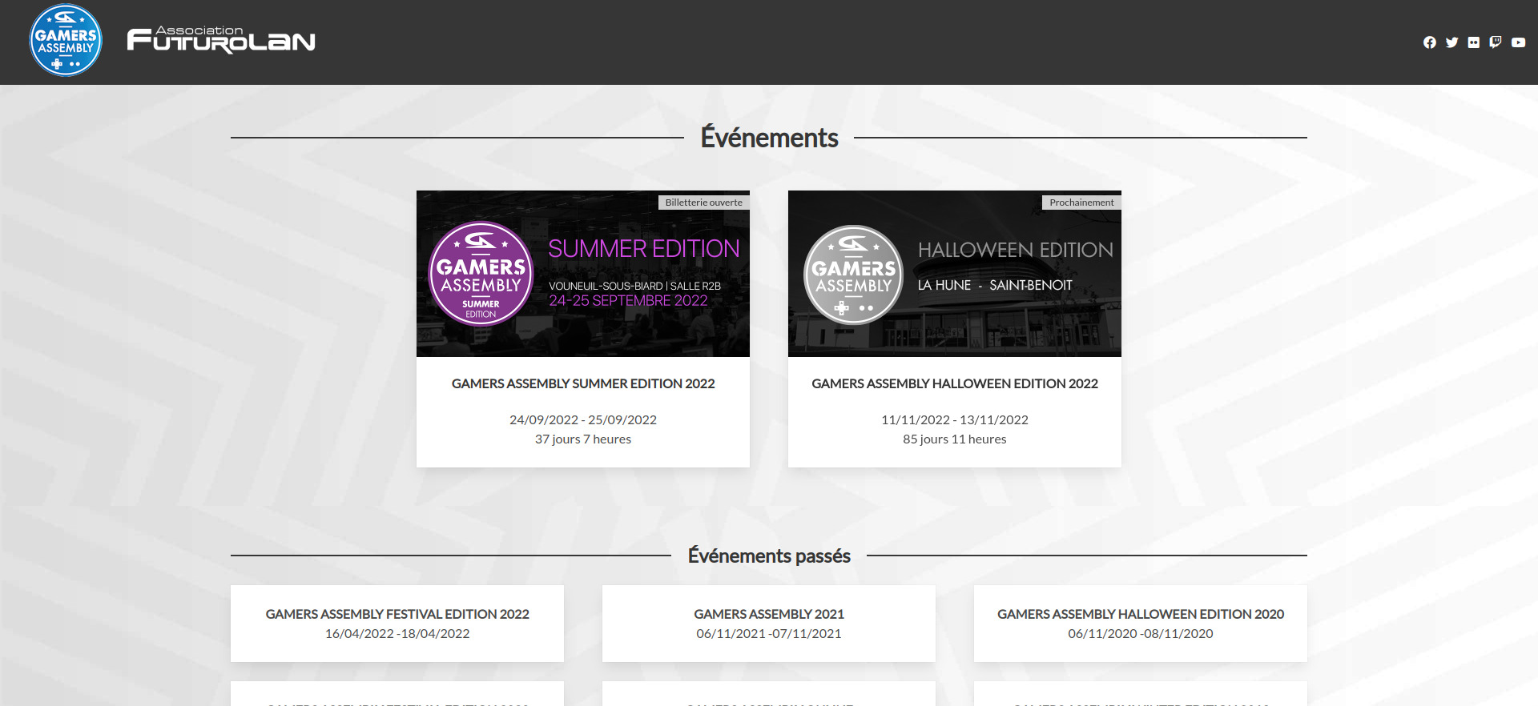Open the Twitch channel icon

tap(1496, 42)
